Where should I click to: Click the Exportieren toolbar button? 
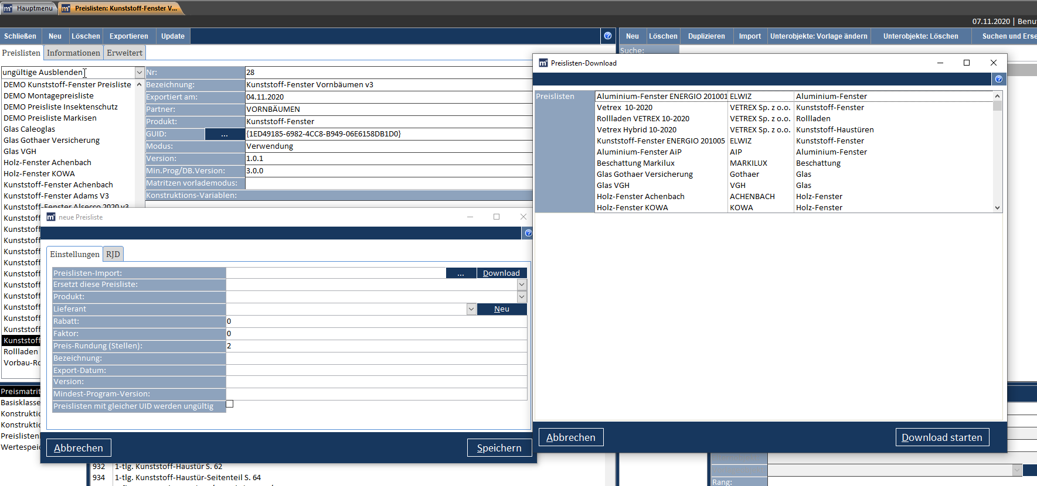129,36
